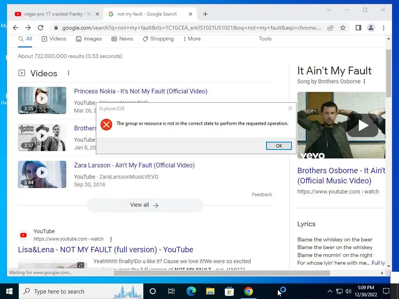The height and width of the screenshot is (299, 399).
Task: Open Brothers Osborne - It Ain't Official Music Video link
Action: [x=341, y=176]
